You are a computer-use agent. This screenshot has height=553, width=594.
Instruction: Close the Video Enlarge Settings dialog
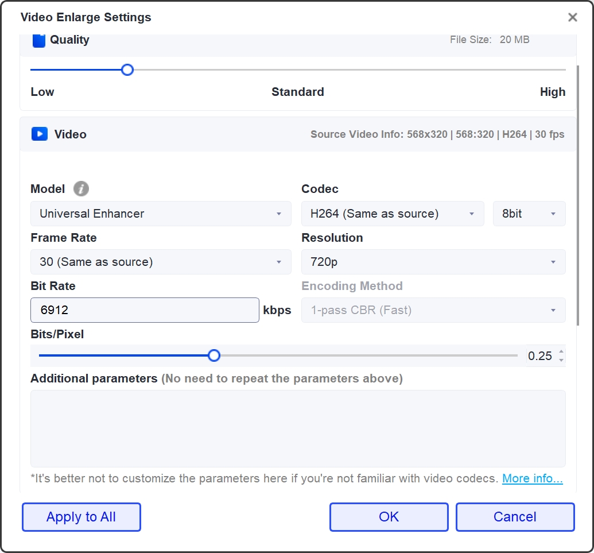coord(572,17)
